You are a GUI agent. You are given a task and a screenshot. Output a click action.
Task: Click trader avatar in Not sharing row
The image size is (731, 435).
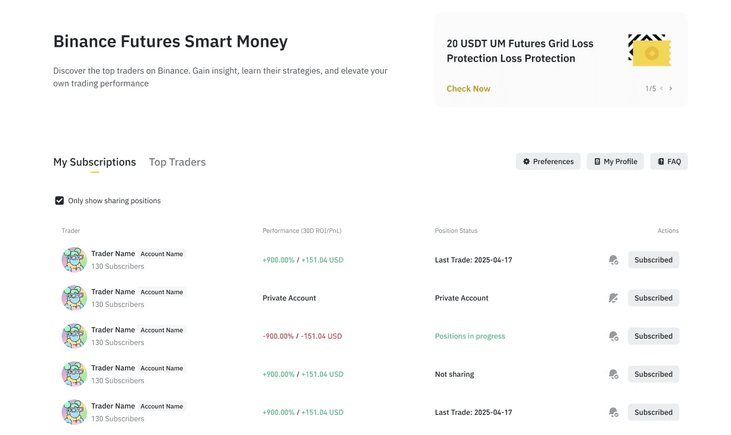pyautogui.click(x=74, y=374)
